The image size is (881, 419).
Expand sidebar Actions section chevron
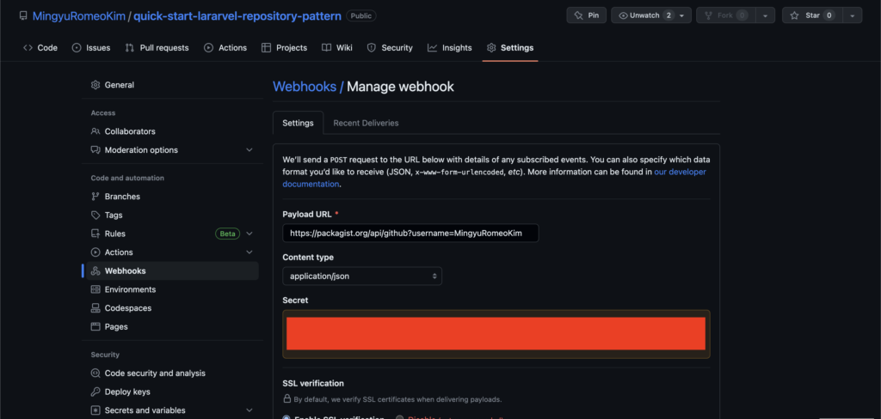point(250,252)
